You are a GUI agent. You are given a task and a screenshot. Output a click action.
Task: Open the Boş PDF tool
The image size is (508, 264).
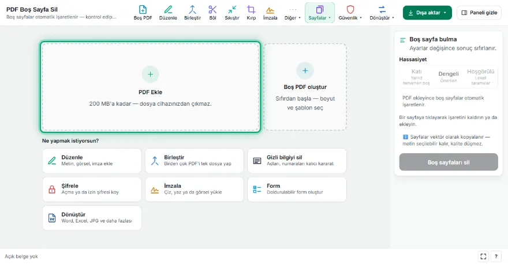tap(143, 13)
